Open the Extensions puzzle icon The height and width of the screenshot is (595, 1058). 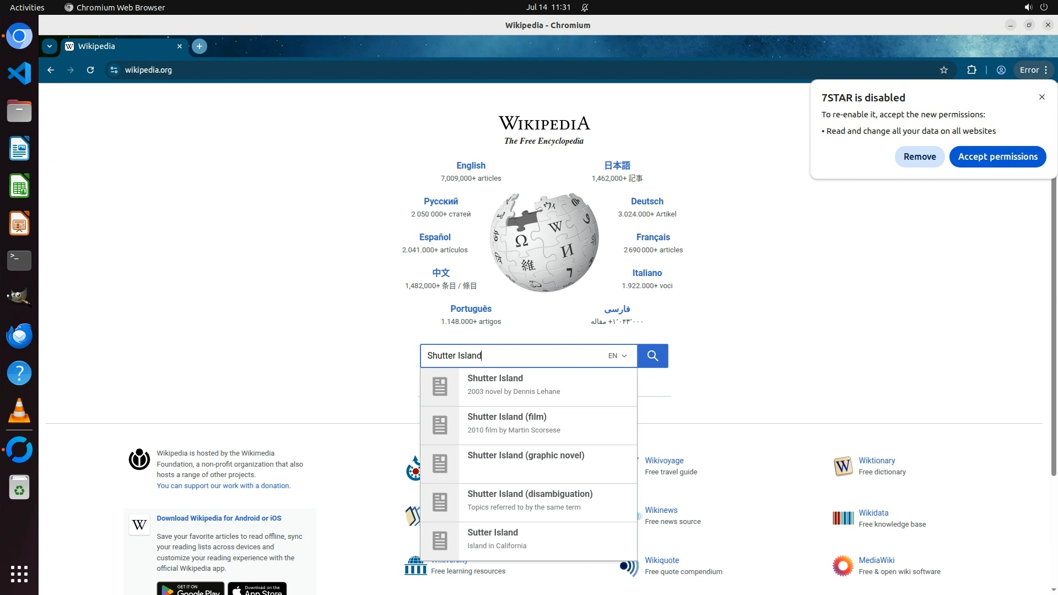pos(971,70)
